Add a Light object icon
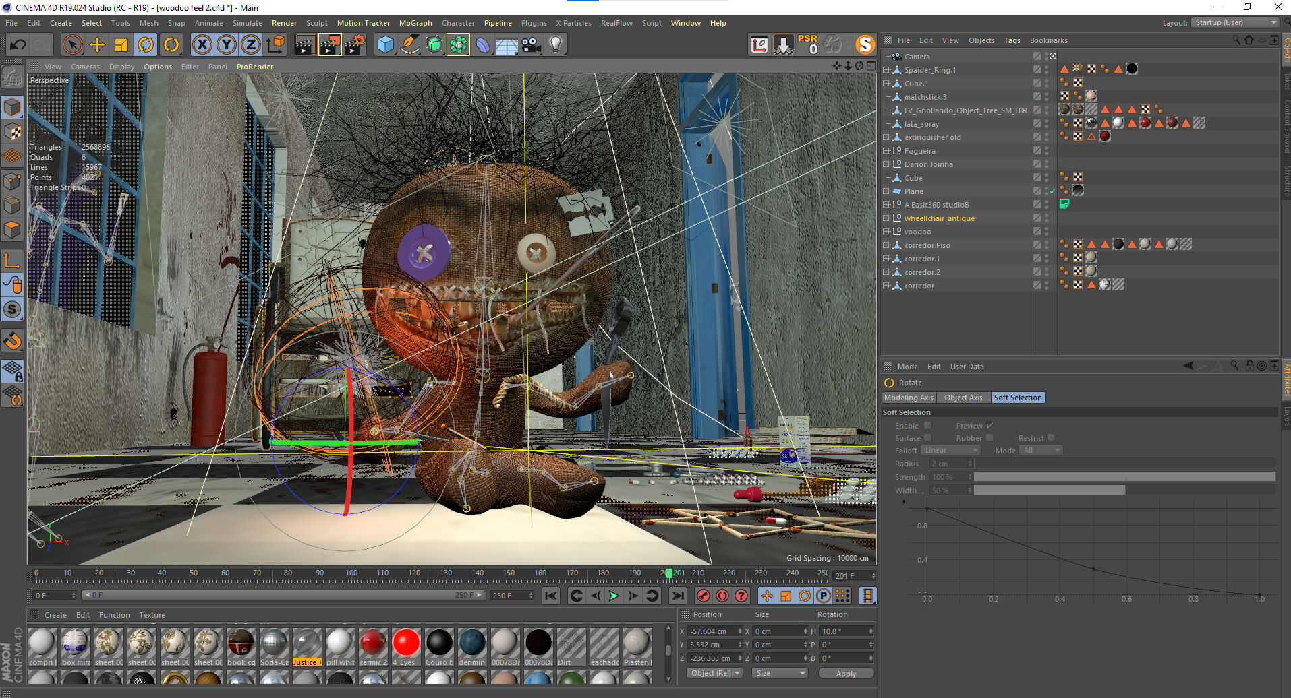Viewport: 1291px width, 698px height. click(x=555, y=45)
